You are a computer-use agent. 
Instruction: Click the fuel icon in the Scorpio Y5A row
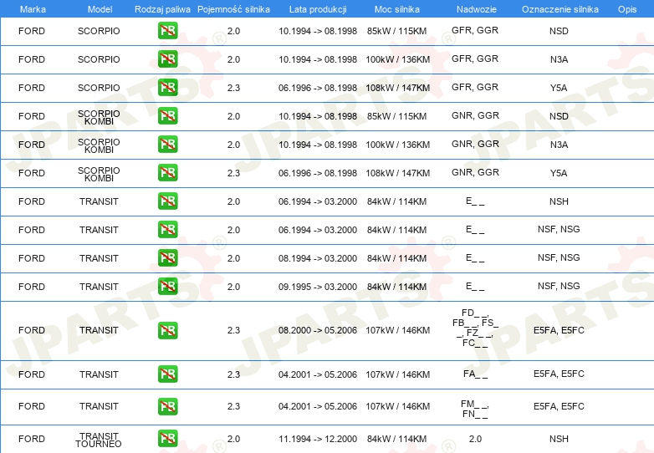pyautogui.click(x=167, y=88)
